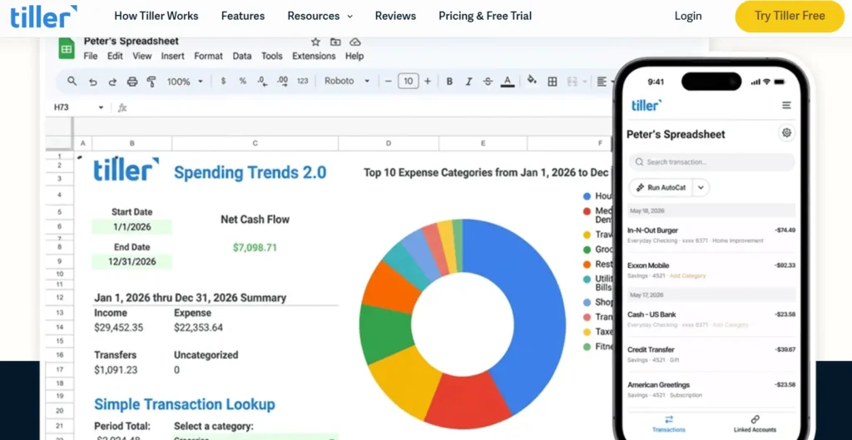Open the Login link
Screen dimensions: 852x440
[x=688, y=16]
